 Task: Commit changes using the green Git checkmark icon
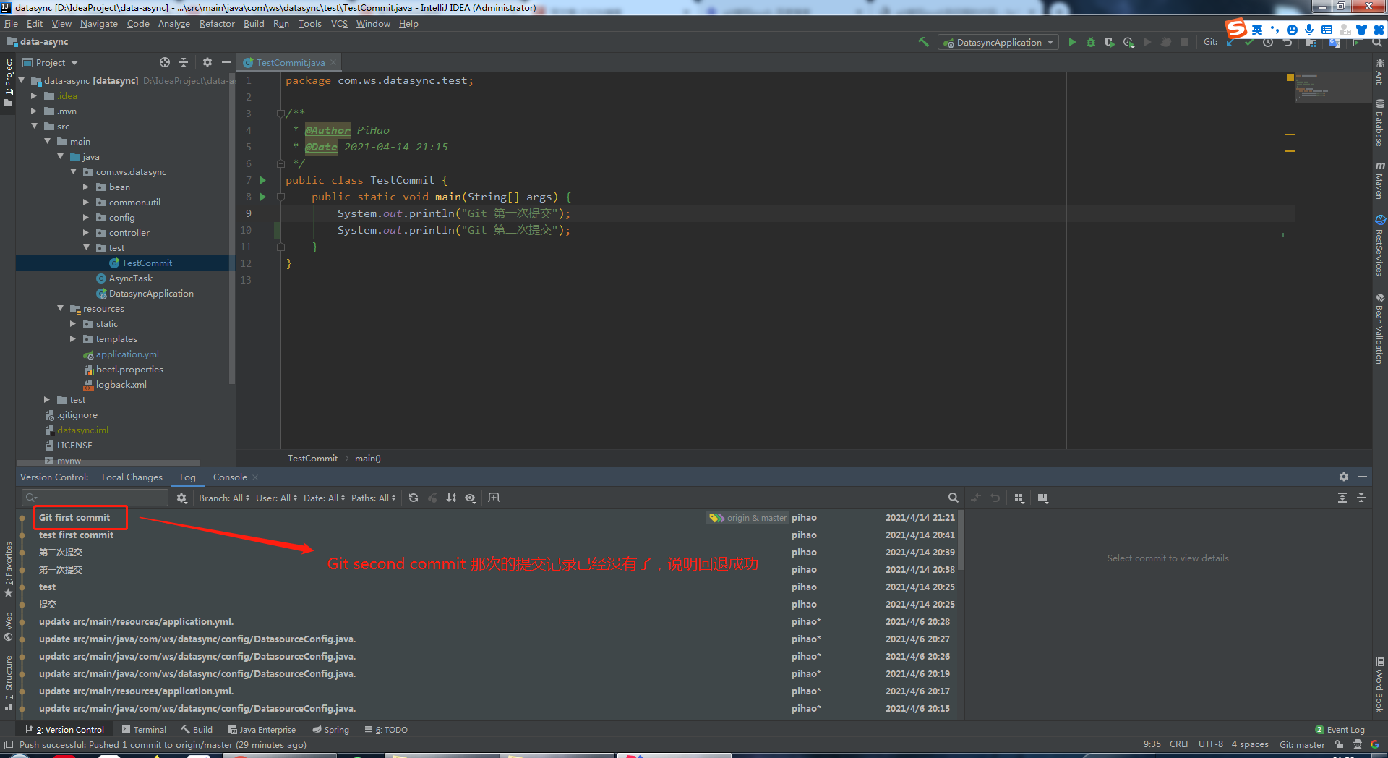tap(1249, 42)
